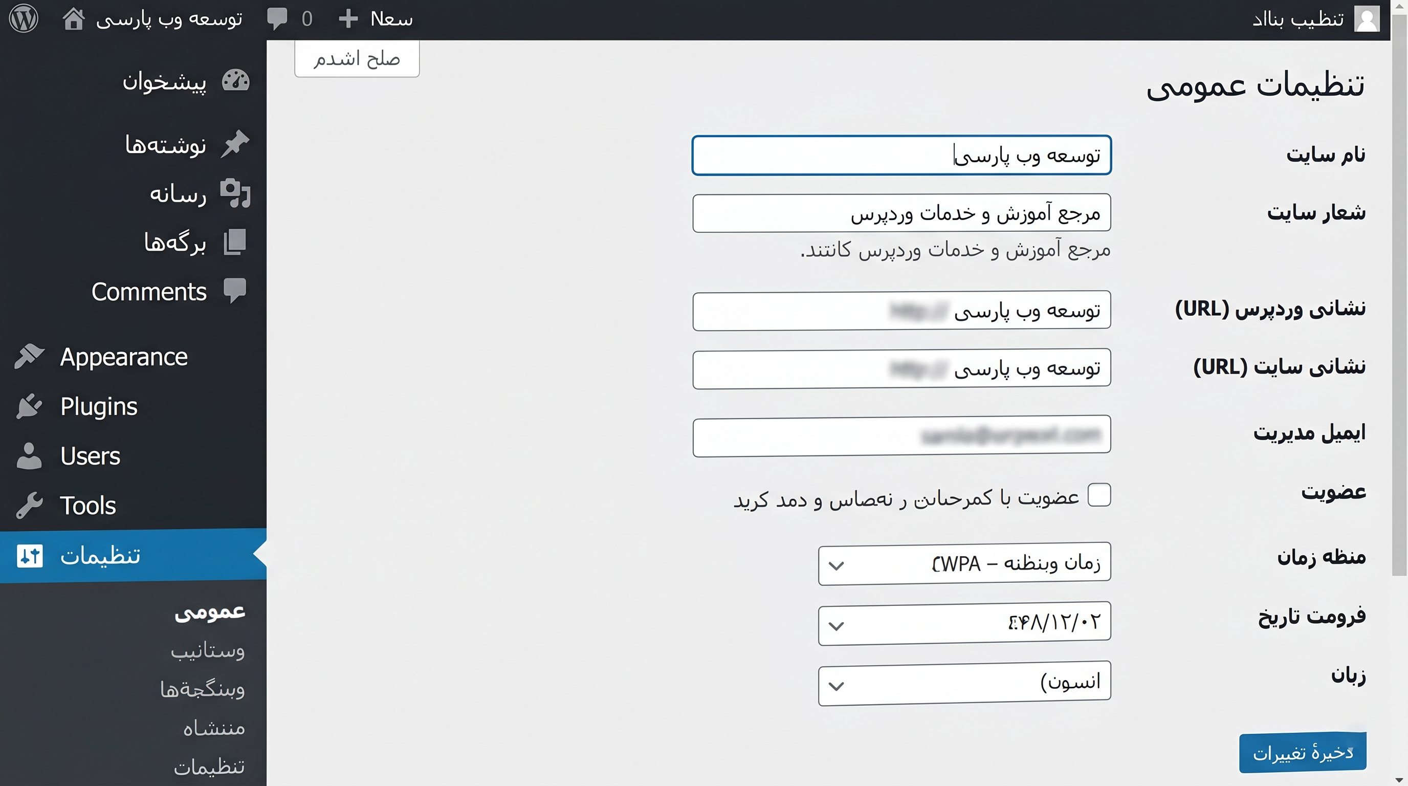Screen dimensions: 1408x786
Task: Click the username in admin bar
Action: (x=1298, y=19)
